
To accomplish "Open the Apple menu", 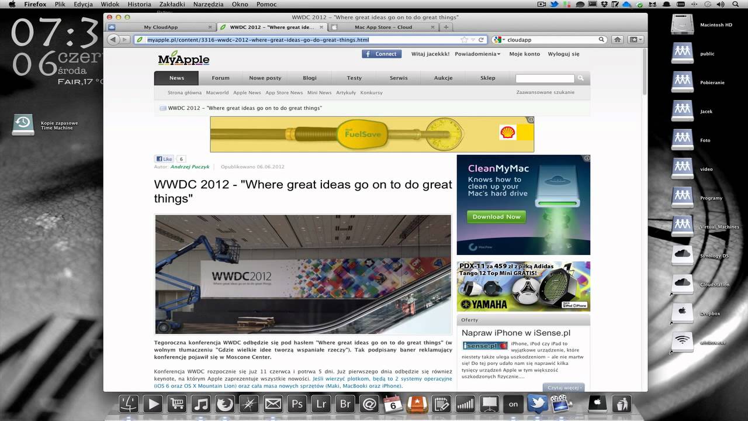I will (x=12, y=5).
